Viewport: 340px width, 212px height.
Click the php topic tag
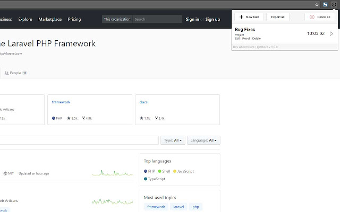pos(195,207)
